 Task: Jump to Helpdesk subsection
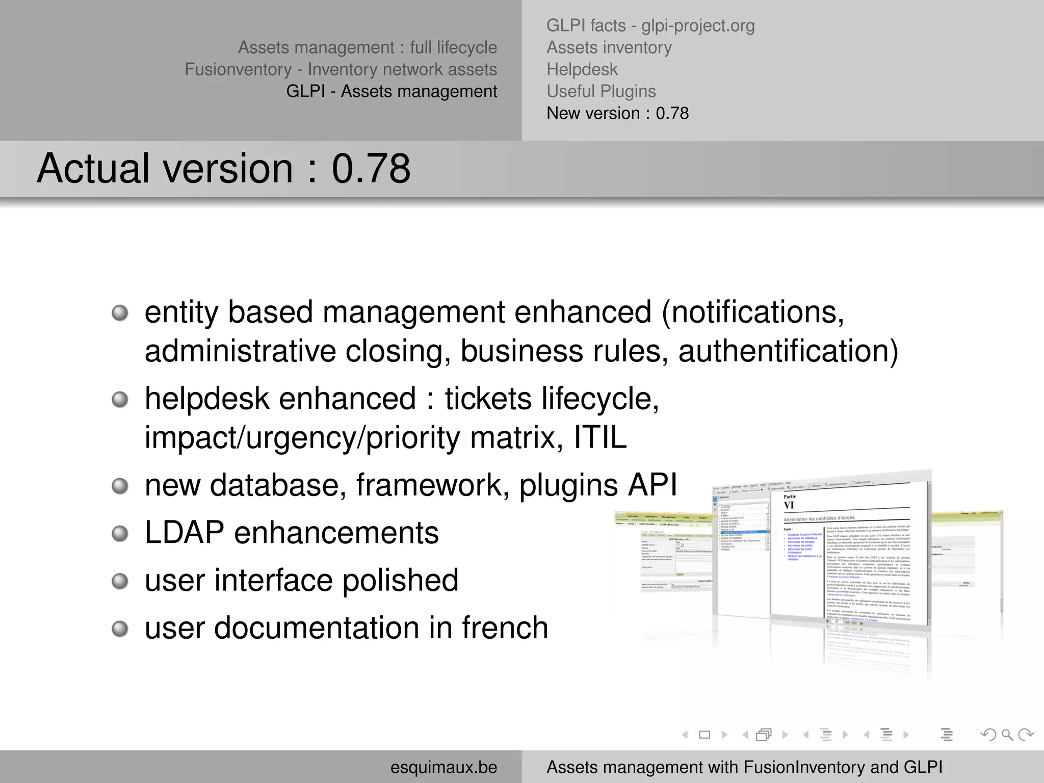coord(582,69)
